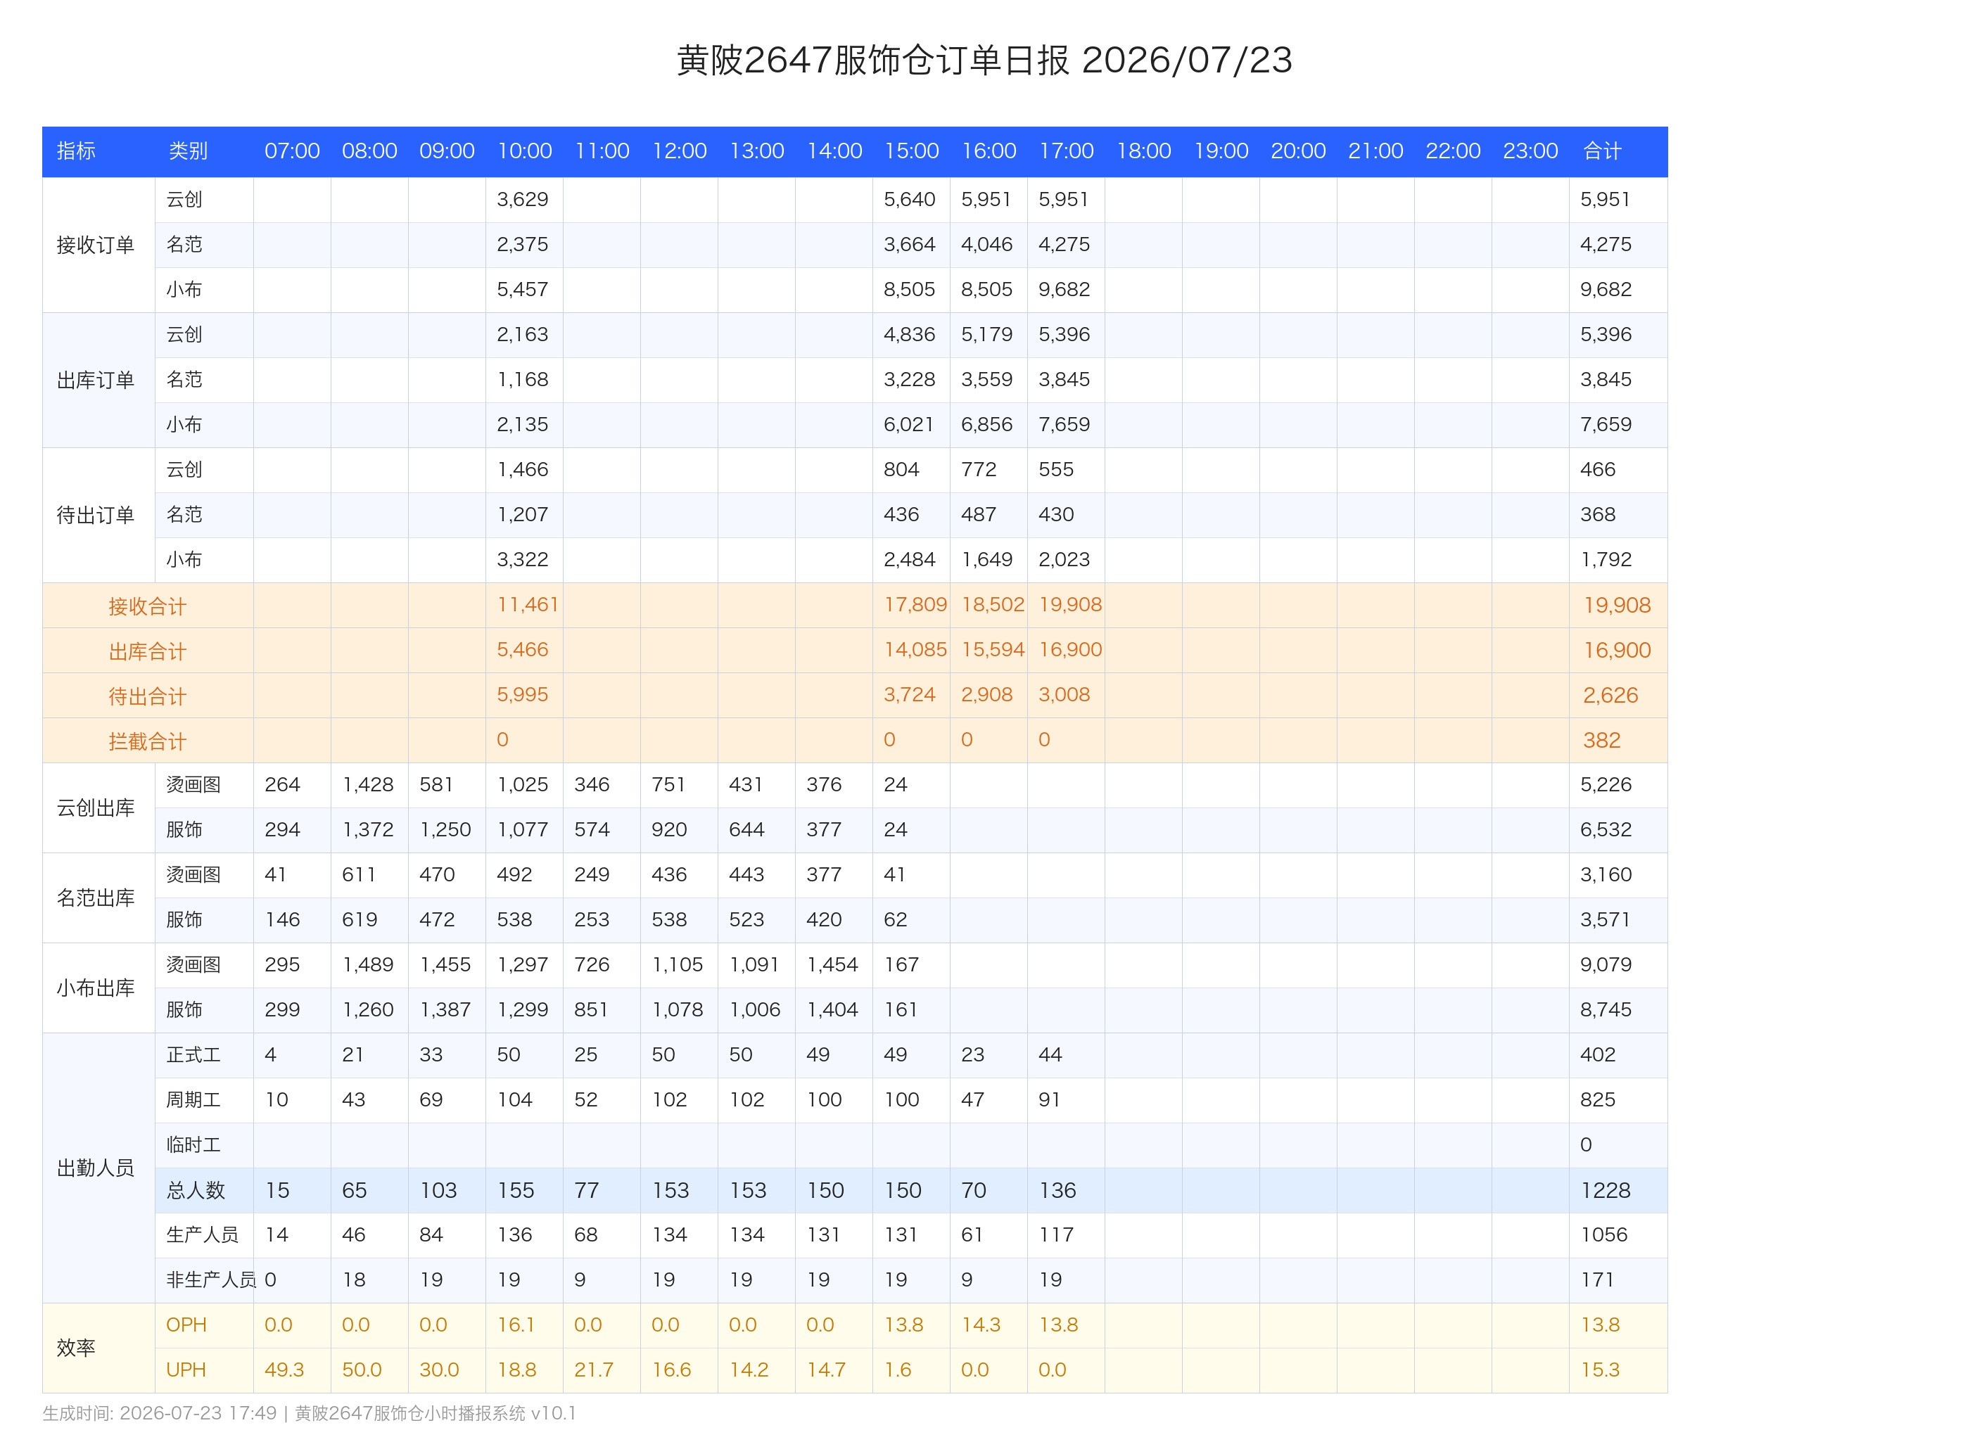Select the 临时工 row label
This screenshot has width=1970, height=1449.
pyautogui.click(x=194, y=1144)
